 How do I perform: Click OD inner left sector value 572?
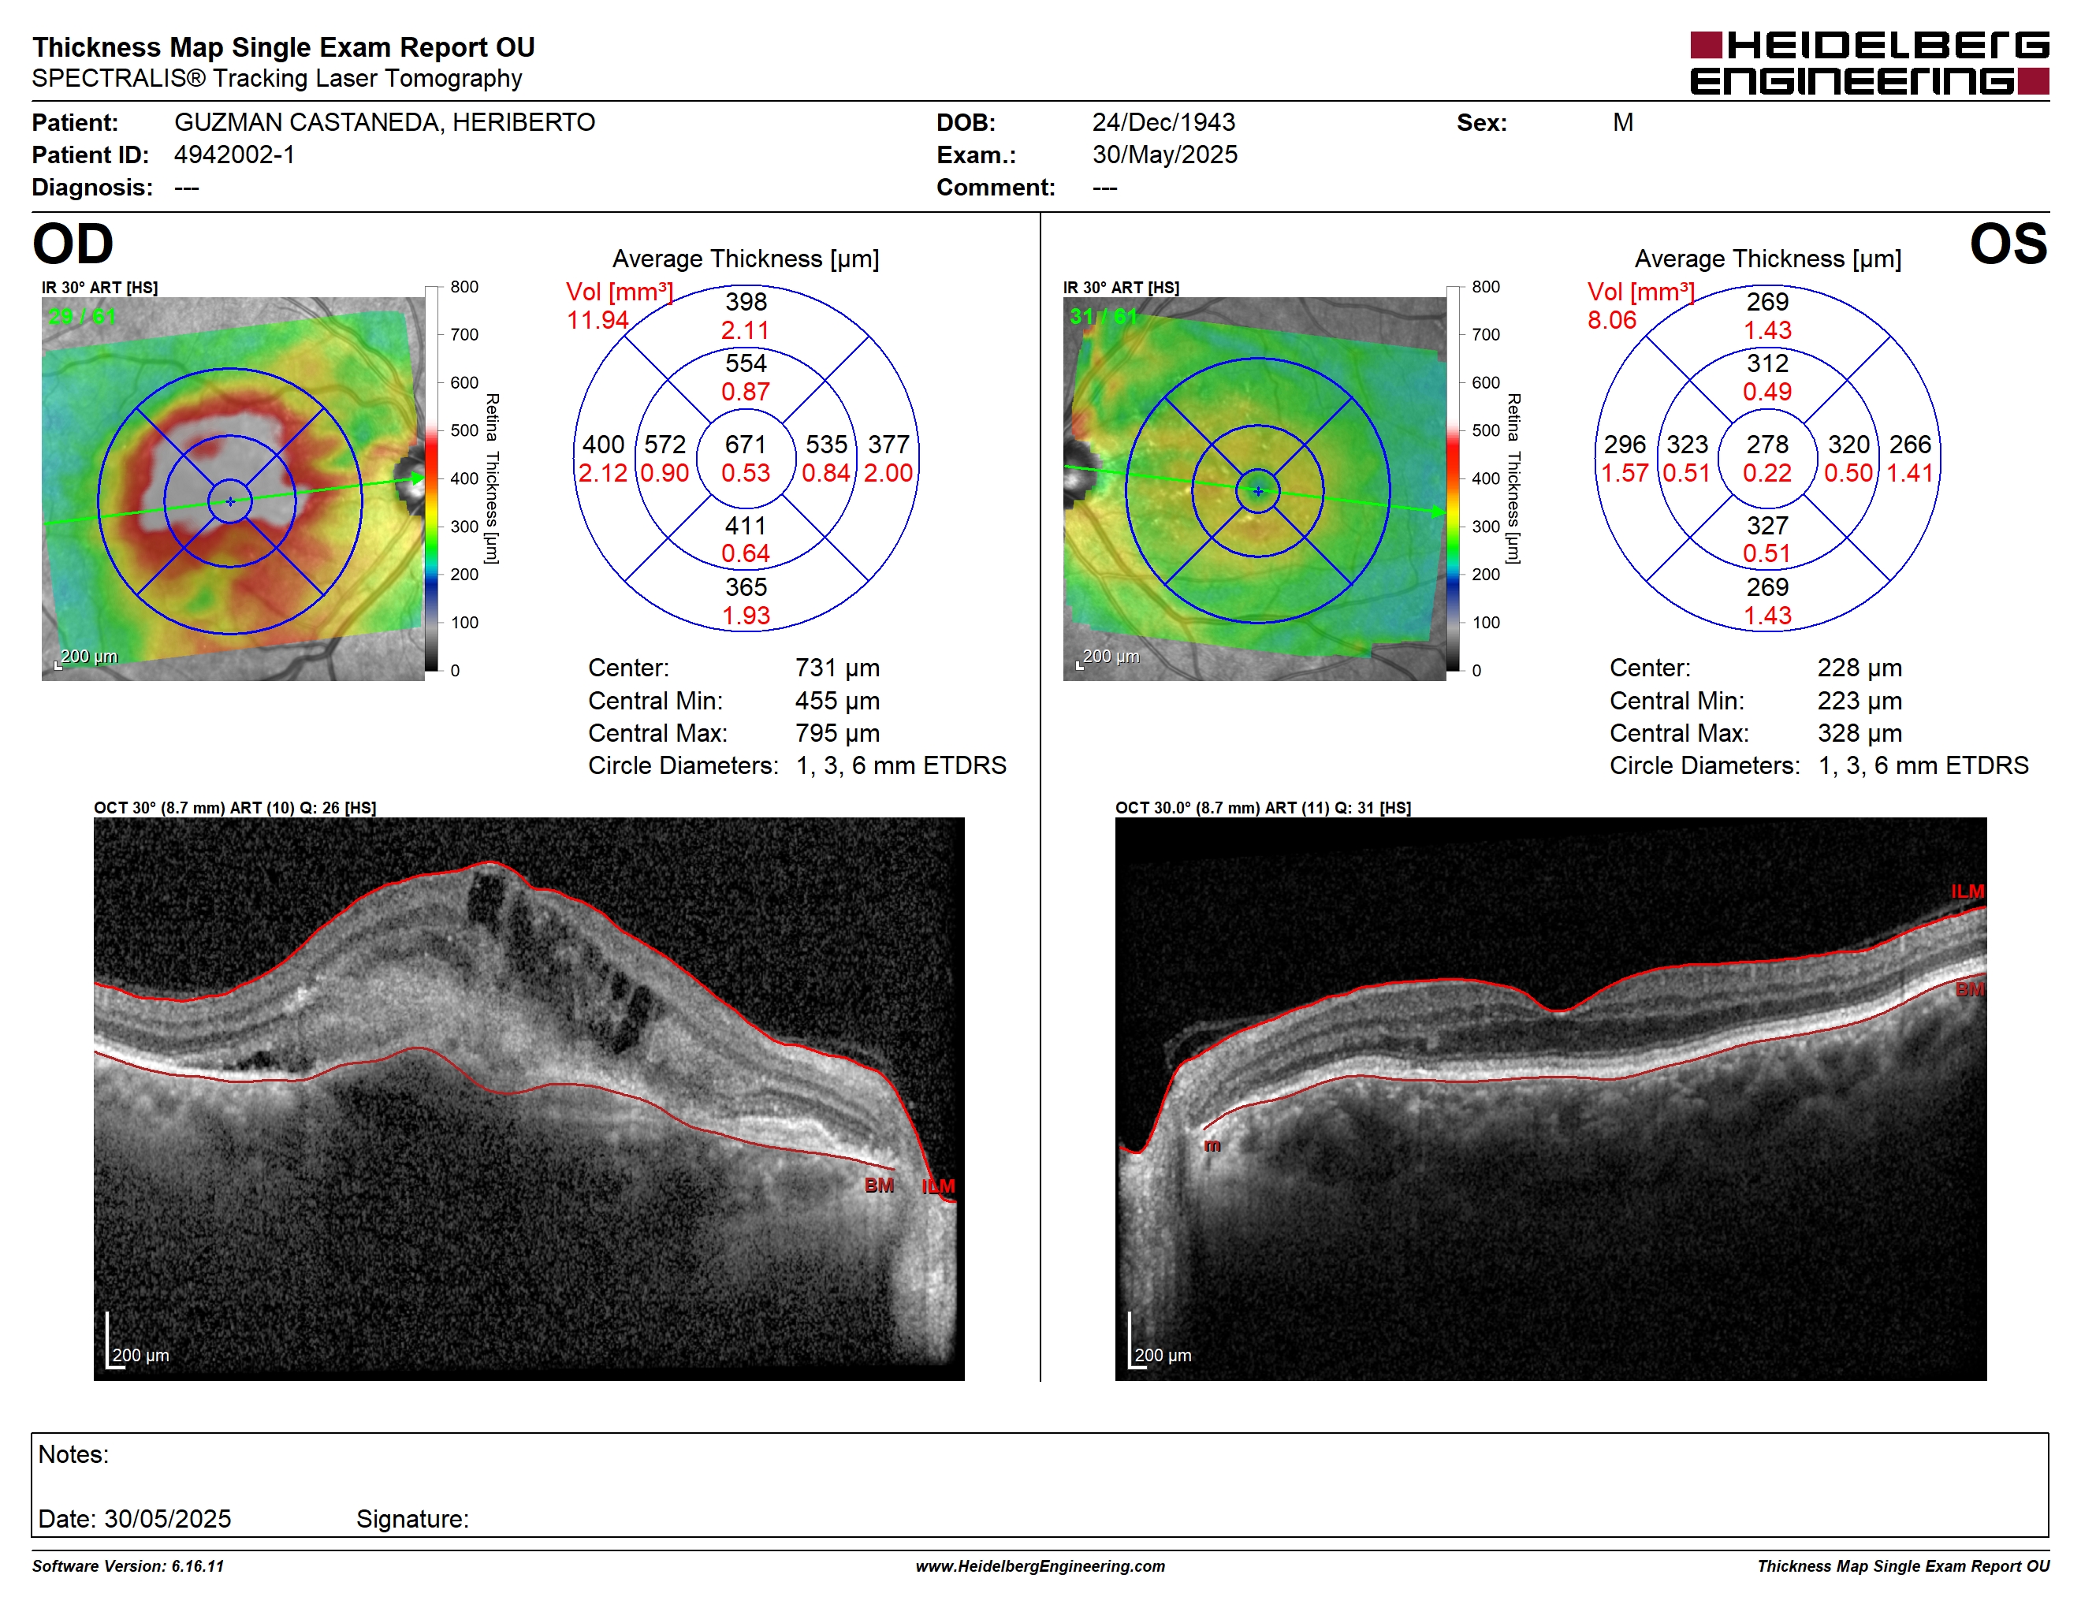(x=665, y=445)
